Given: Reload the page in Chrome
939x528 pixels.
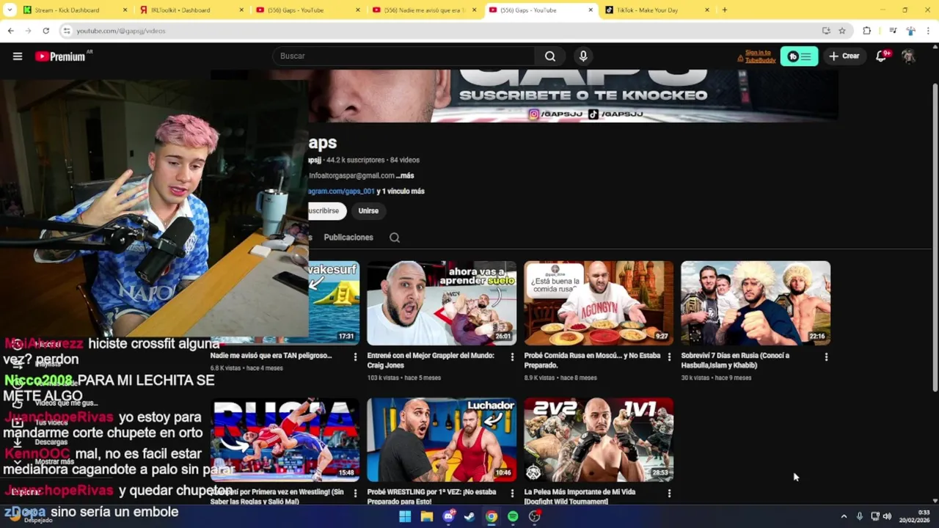Looking at the screenshot, I should coord(45,31).
